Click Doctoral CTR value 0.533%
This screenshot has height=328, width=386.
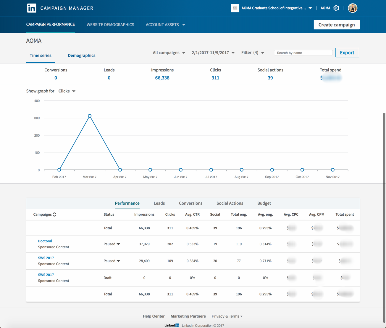pos(193,244)
